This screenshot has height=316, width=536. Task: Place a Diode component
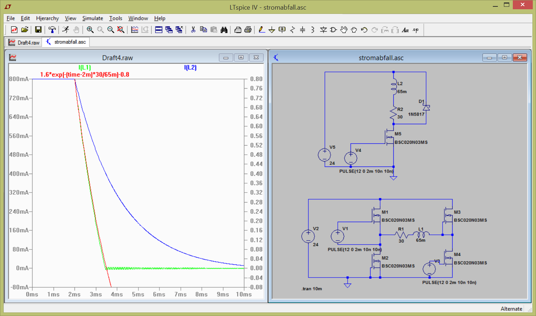pos(323,30)
